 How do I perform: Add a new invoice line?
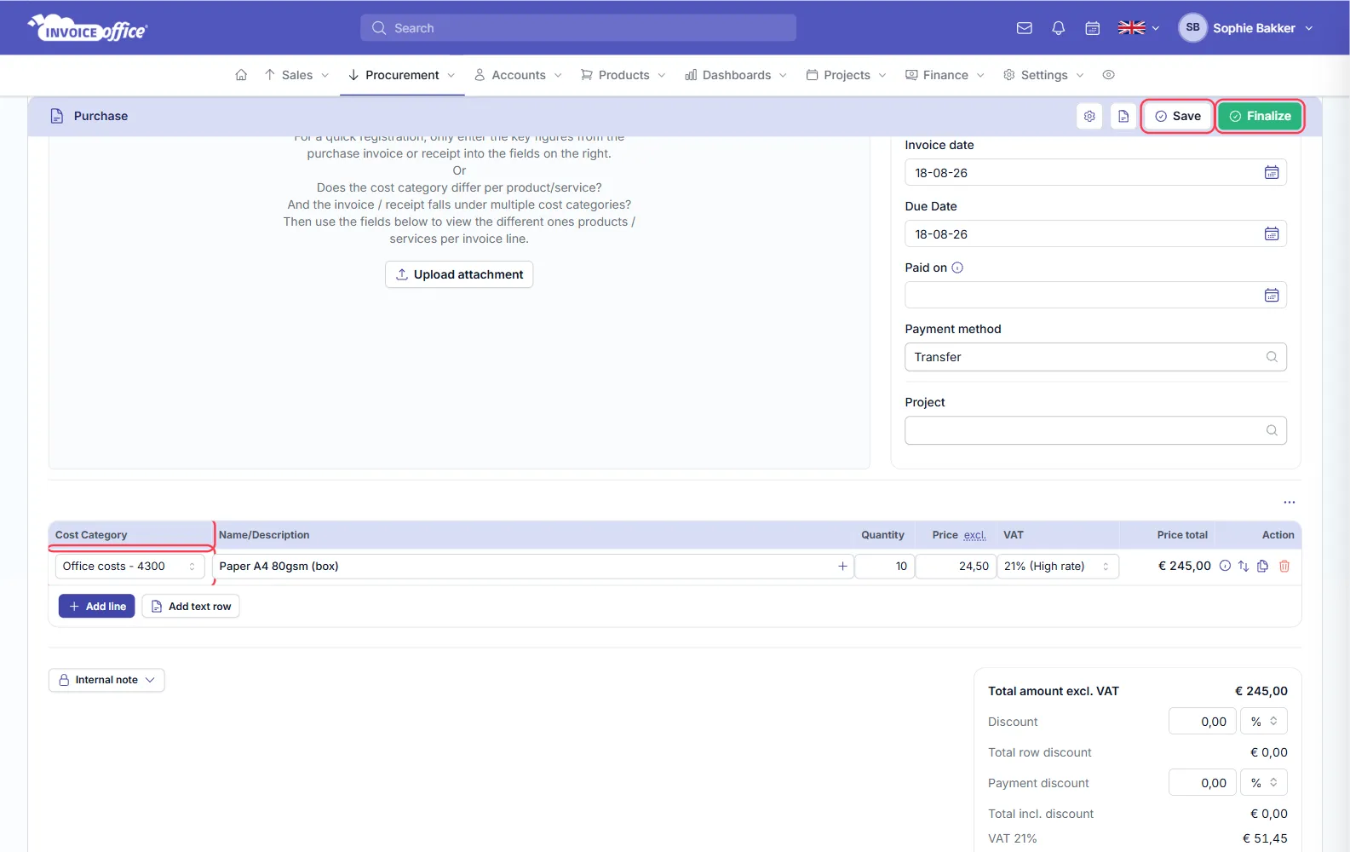coord(97,607)
